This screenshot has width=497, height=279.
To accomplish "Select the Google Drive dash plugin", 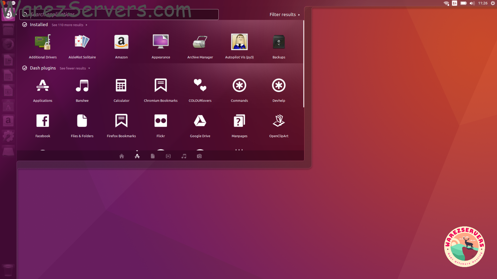I will [200, 125].
